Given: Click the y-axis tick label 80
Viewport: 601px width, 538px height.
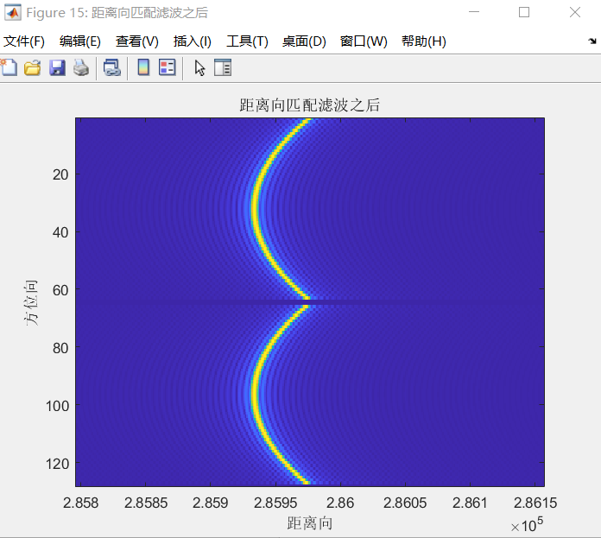Looking at the screenshot, I should (60, 348).
